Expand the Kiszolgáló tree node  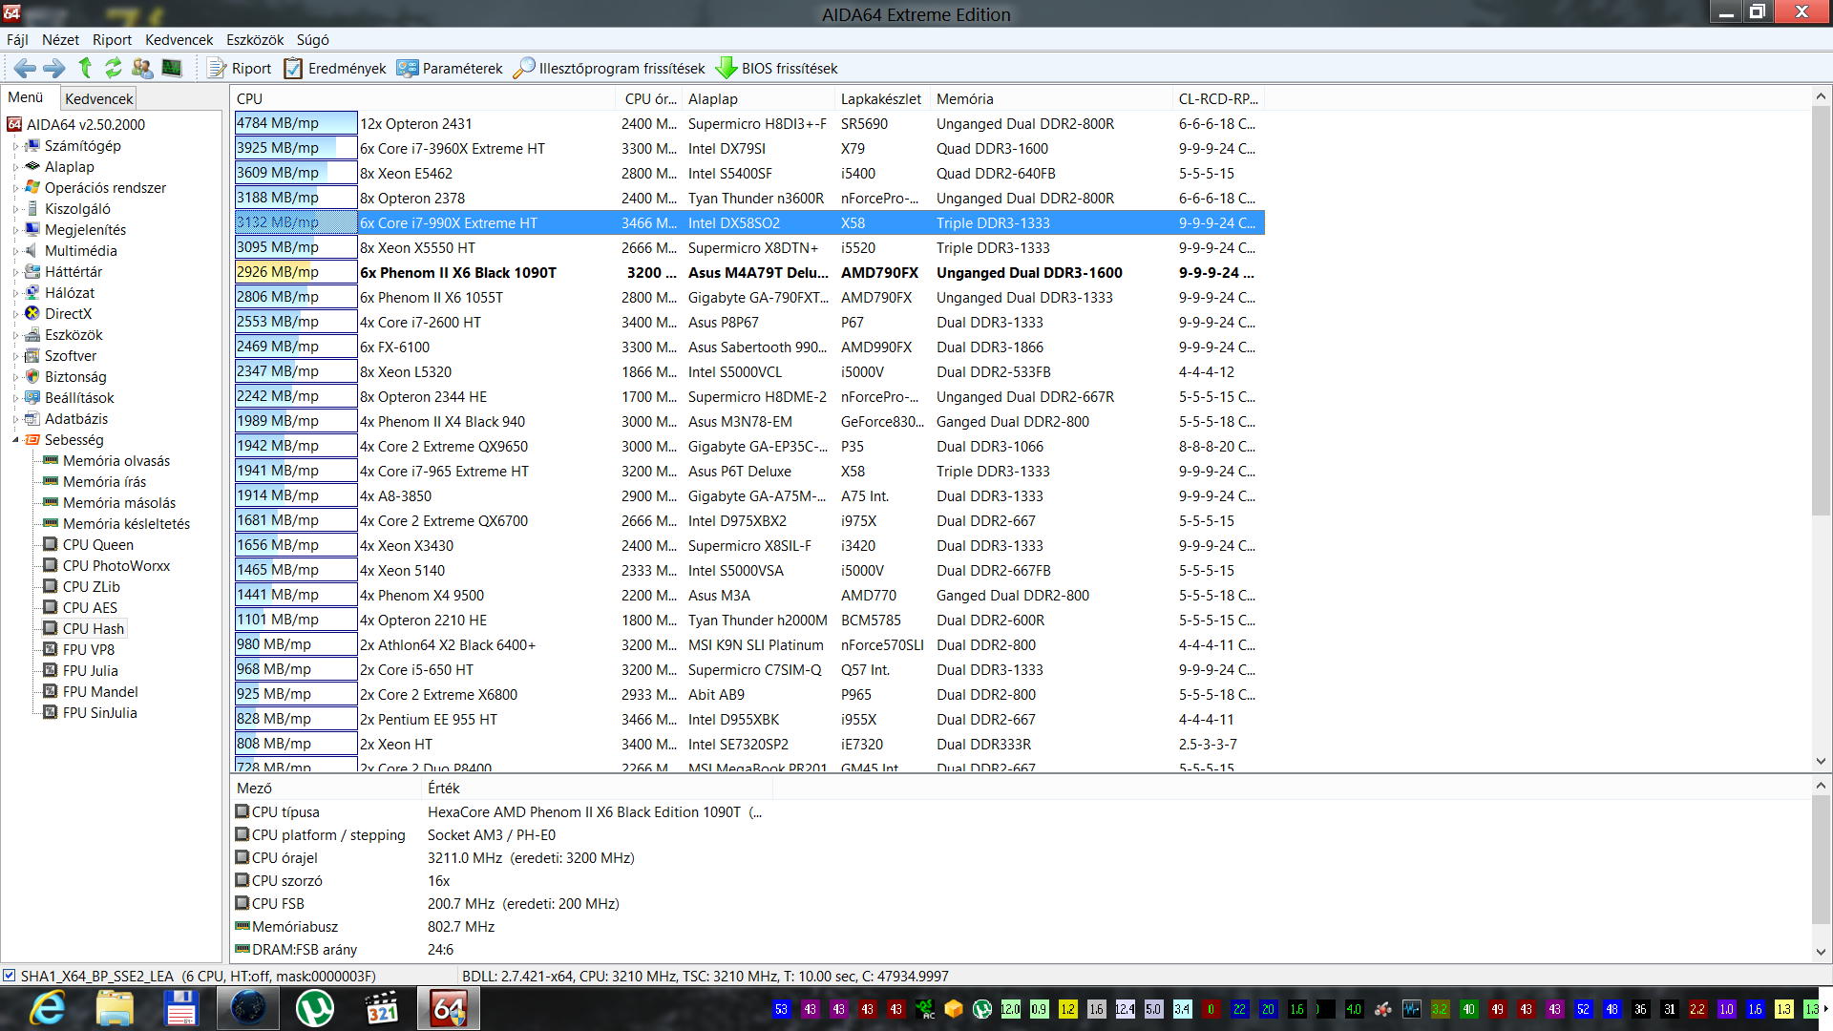[x=15, y=209]
